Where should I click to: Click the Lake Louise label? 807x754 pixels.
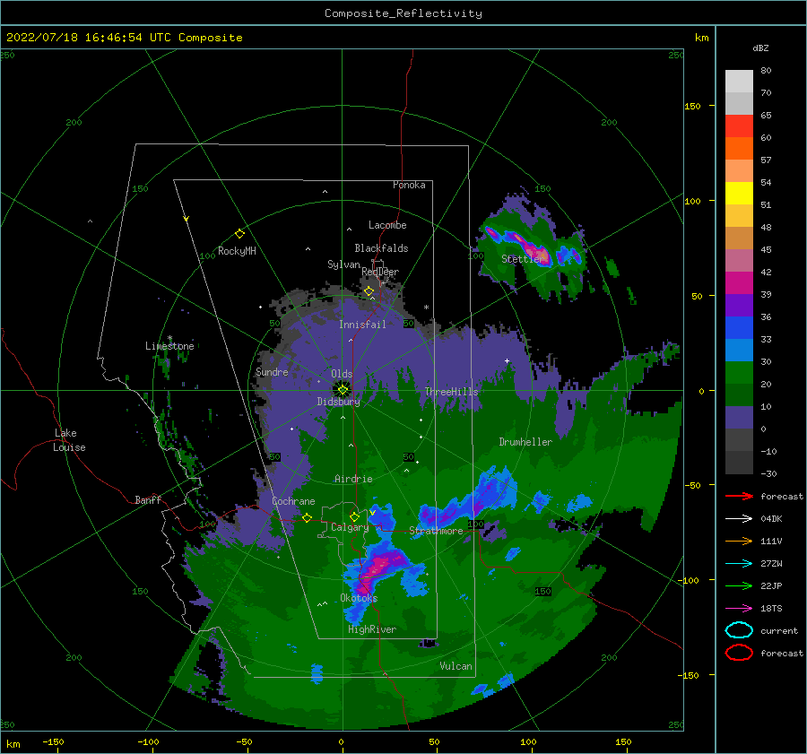click(69, 440)
